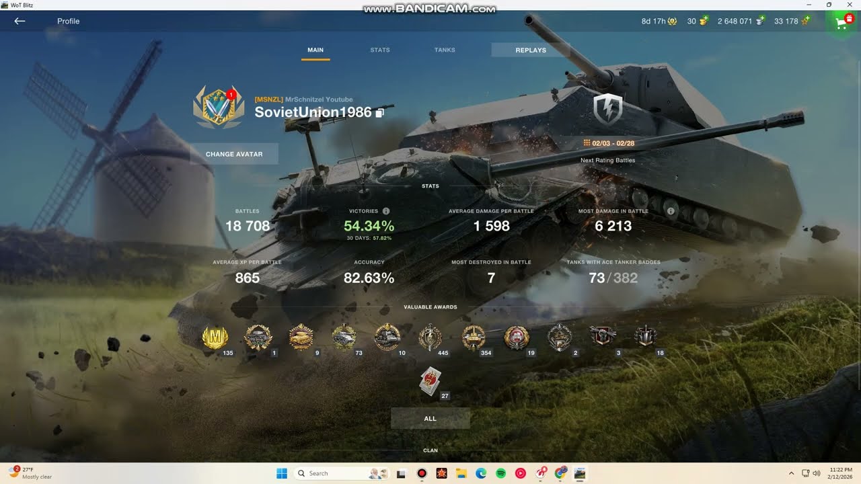Image resolution: width=861 pixels, height=484 pixels.
Task: Open the award medal with count 19
Action: click(x=517, y=337)
